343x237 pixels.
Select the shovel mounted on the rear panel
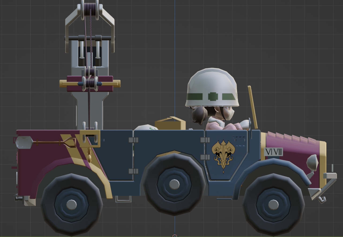46,142
